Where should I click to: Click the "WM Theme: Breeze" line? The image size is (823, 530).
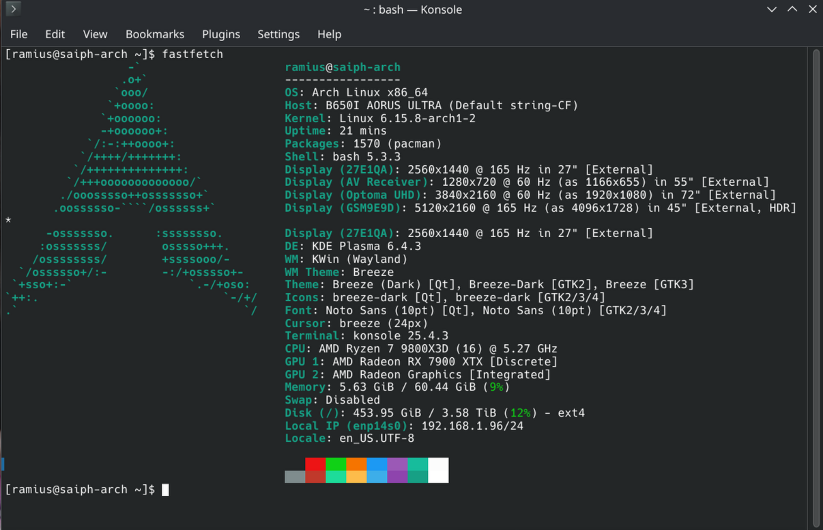(339, 272)
